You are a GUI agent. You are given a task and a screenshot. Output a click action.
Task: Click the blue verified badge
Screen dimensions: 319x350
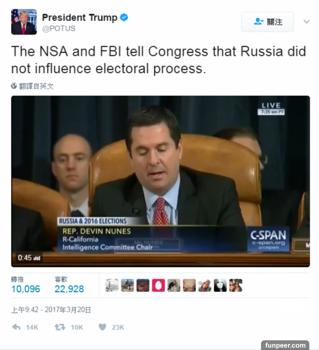124,17
